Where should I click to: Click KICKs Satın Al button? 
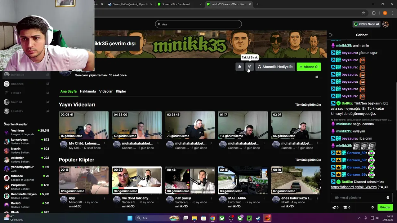(x=366, y=24)
